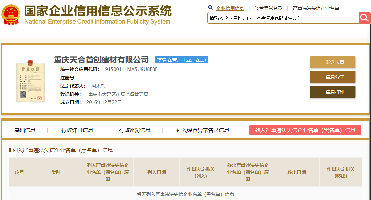
Task: Open the 列入严重违法失信企业名单(黑名单)信息 tab
Action: (x=305, y=130)
